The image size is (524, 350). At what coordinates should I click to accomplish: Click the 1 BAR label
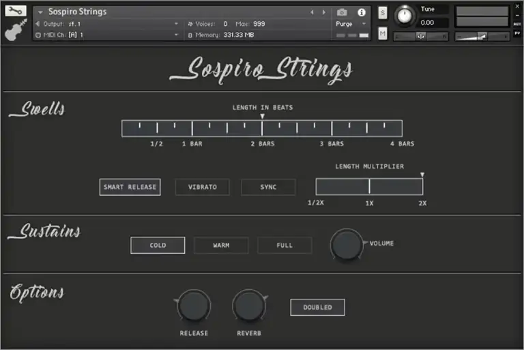(x=192, y=144)
